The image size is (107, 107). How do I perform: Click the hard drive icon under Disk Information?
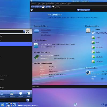click(88, 30)
